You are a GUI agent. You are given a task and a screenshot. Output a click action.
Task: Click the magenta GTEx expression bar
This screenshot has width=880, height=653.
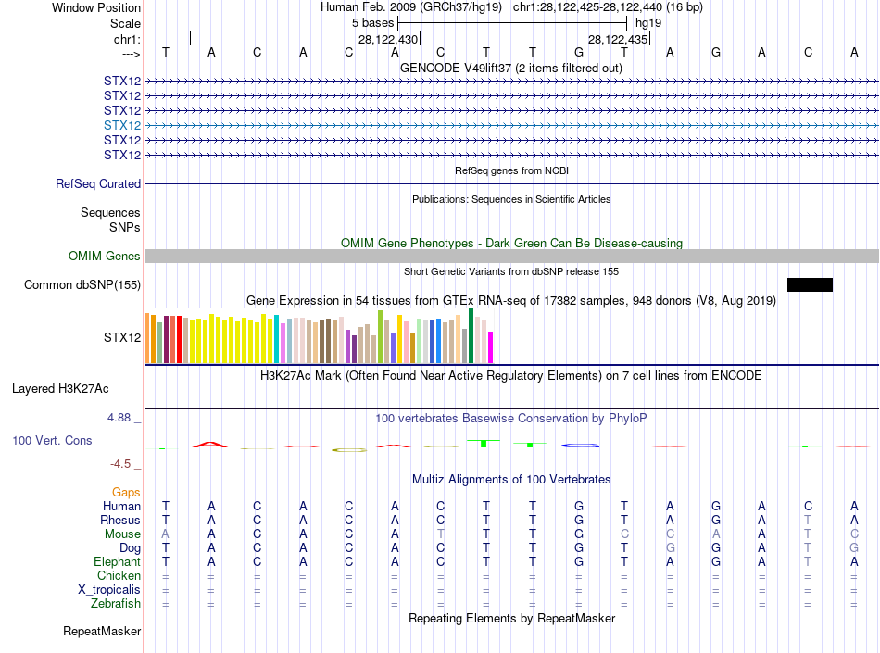click(491, 347)
